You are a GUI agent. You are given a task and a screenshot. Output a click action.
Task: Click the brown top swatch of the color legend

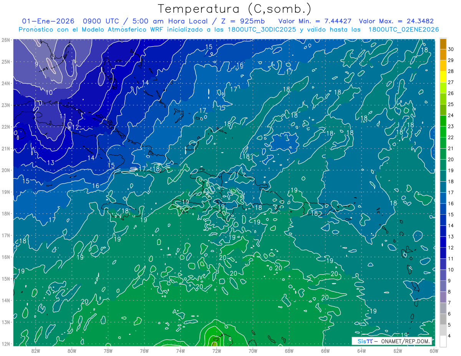click(x=443, y=44)
